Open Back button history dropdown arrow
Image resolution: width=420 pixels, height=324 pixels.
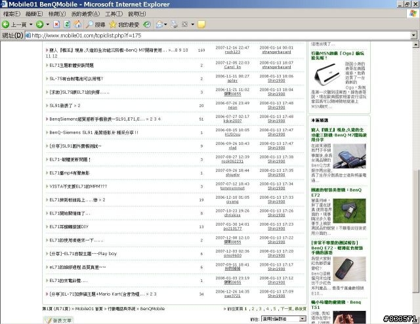31,25
